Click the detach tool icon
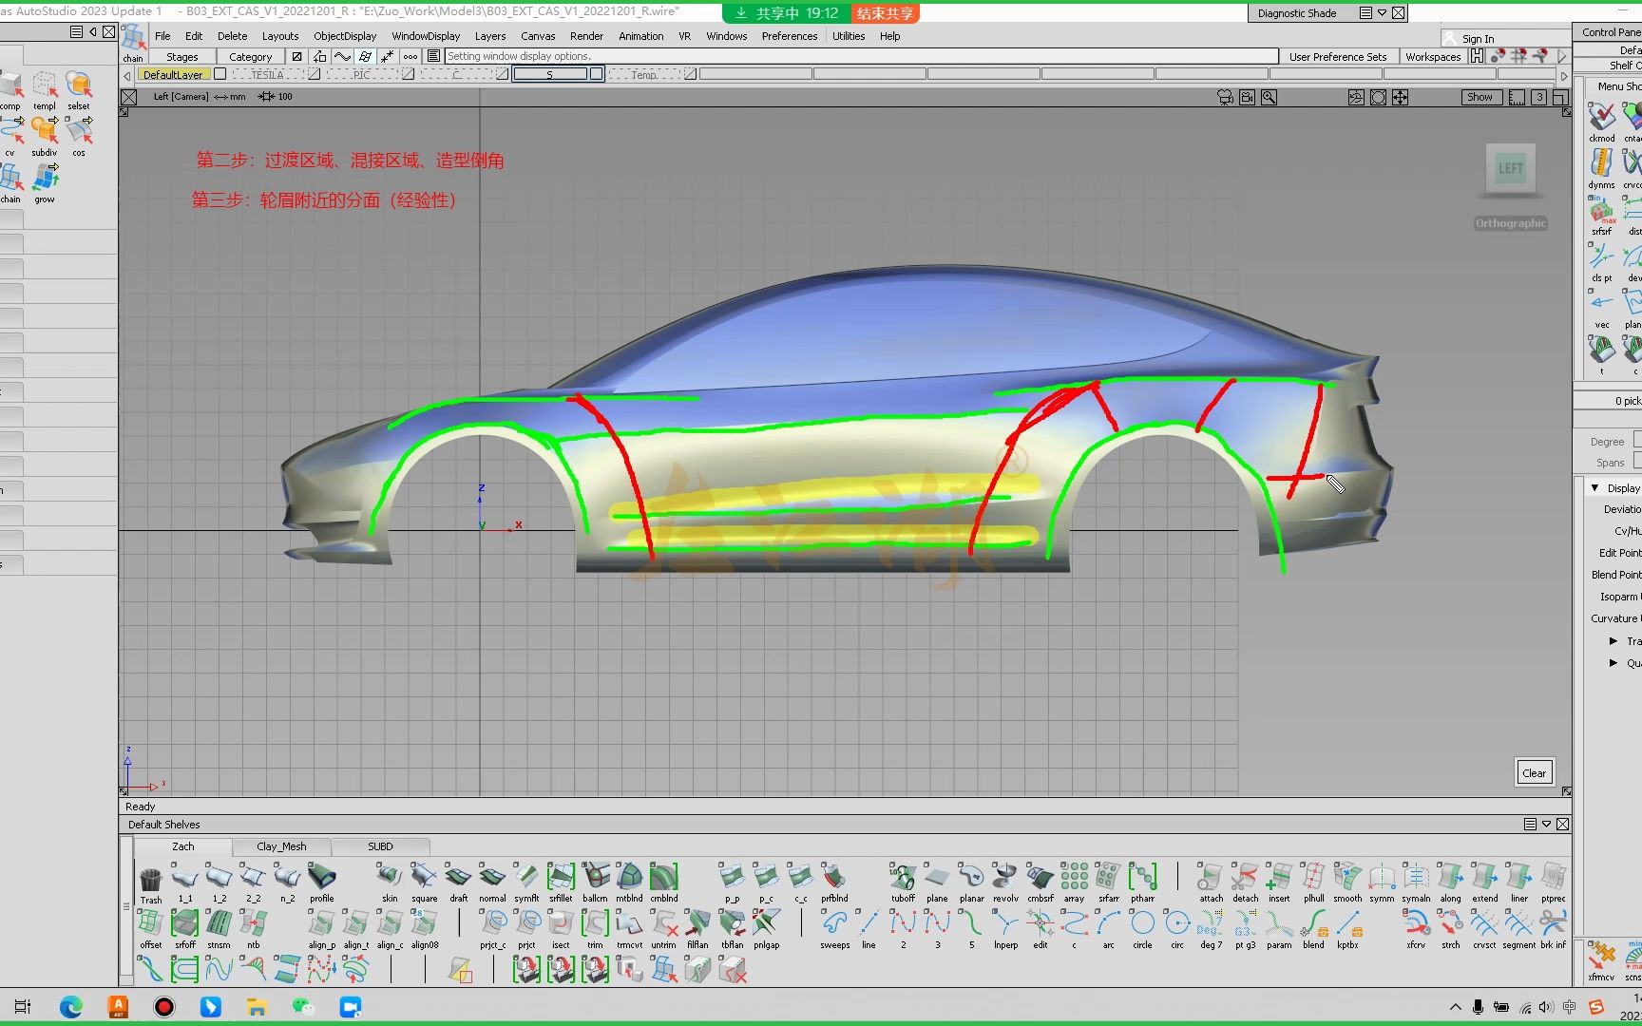1642x1026 pixels. [1245, 878]
